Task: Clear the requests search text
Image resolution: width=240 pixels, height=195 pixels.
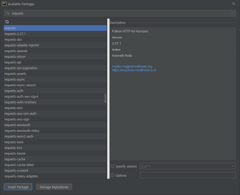Action: tap(232, 13)
